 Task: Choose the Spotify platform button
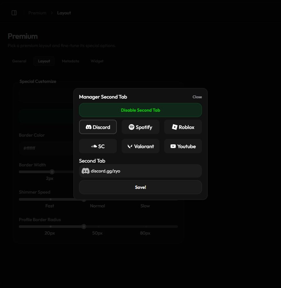pyautogui.click(x=140, y=127)
